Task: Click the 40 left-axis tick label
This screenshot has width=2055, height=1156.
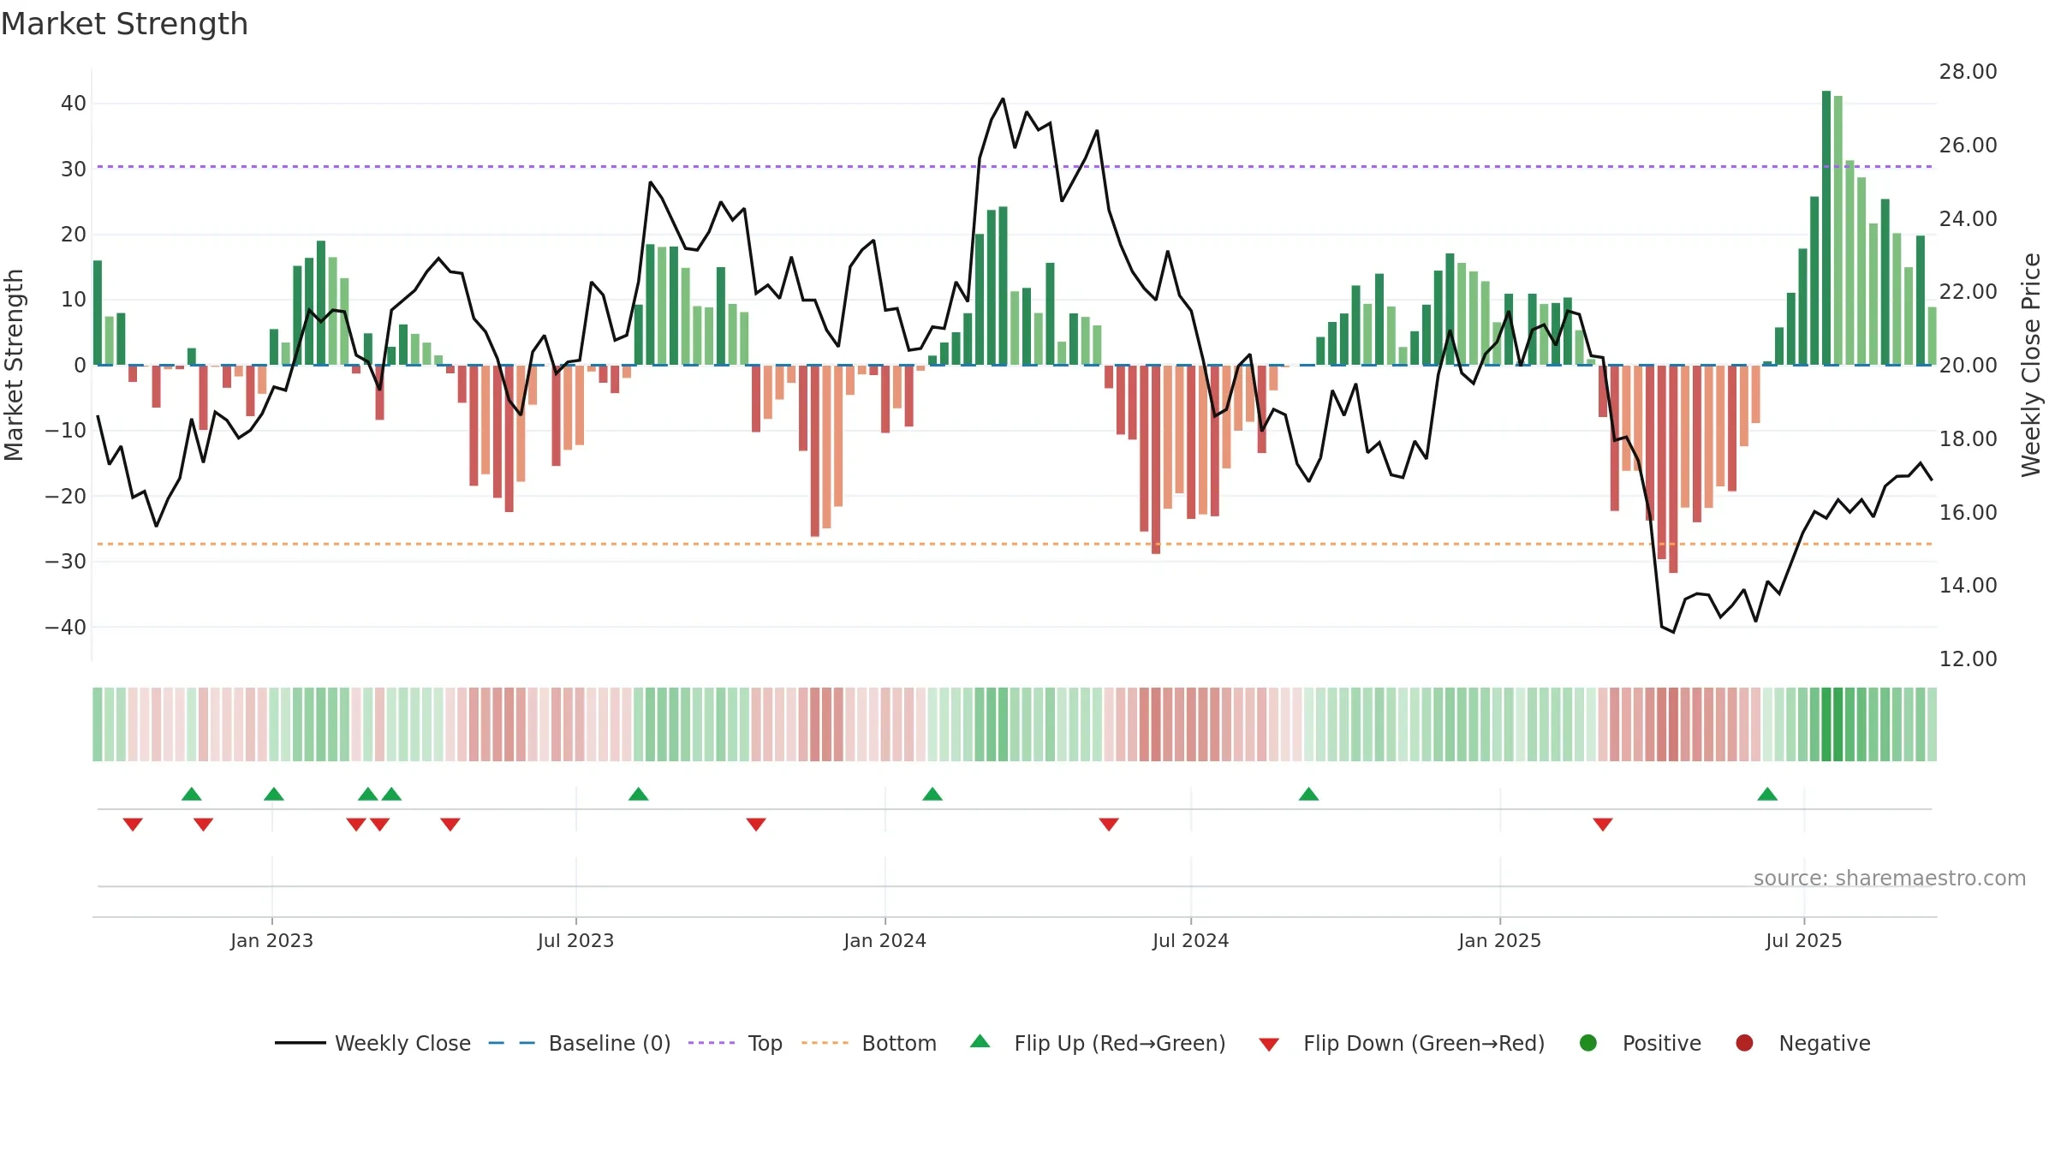Action: 74,104
